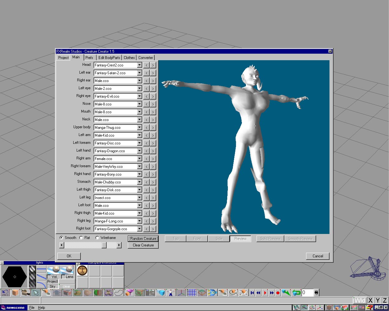Click the humanoid figure icon in toolbar
Screen dimensions: 389x311
(x=171, y=293)
